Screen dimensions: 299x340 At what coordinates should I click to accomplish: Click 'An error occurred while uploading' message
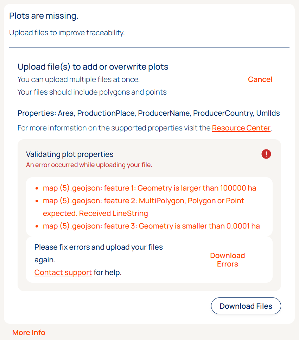pyautogui.click(x=89, y=165)
